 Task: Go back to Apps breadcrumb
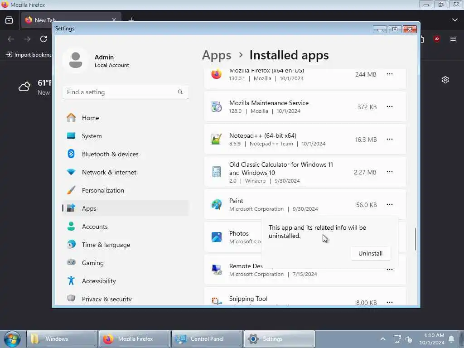click(216, 55)
